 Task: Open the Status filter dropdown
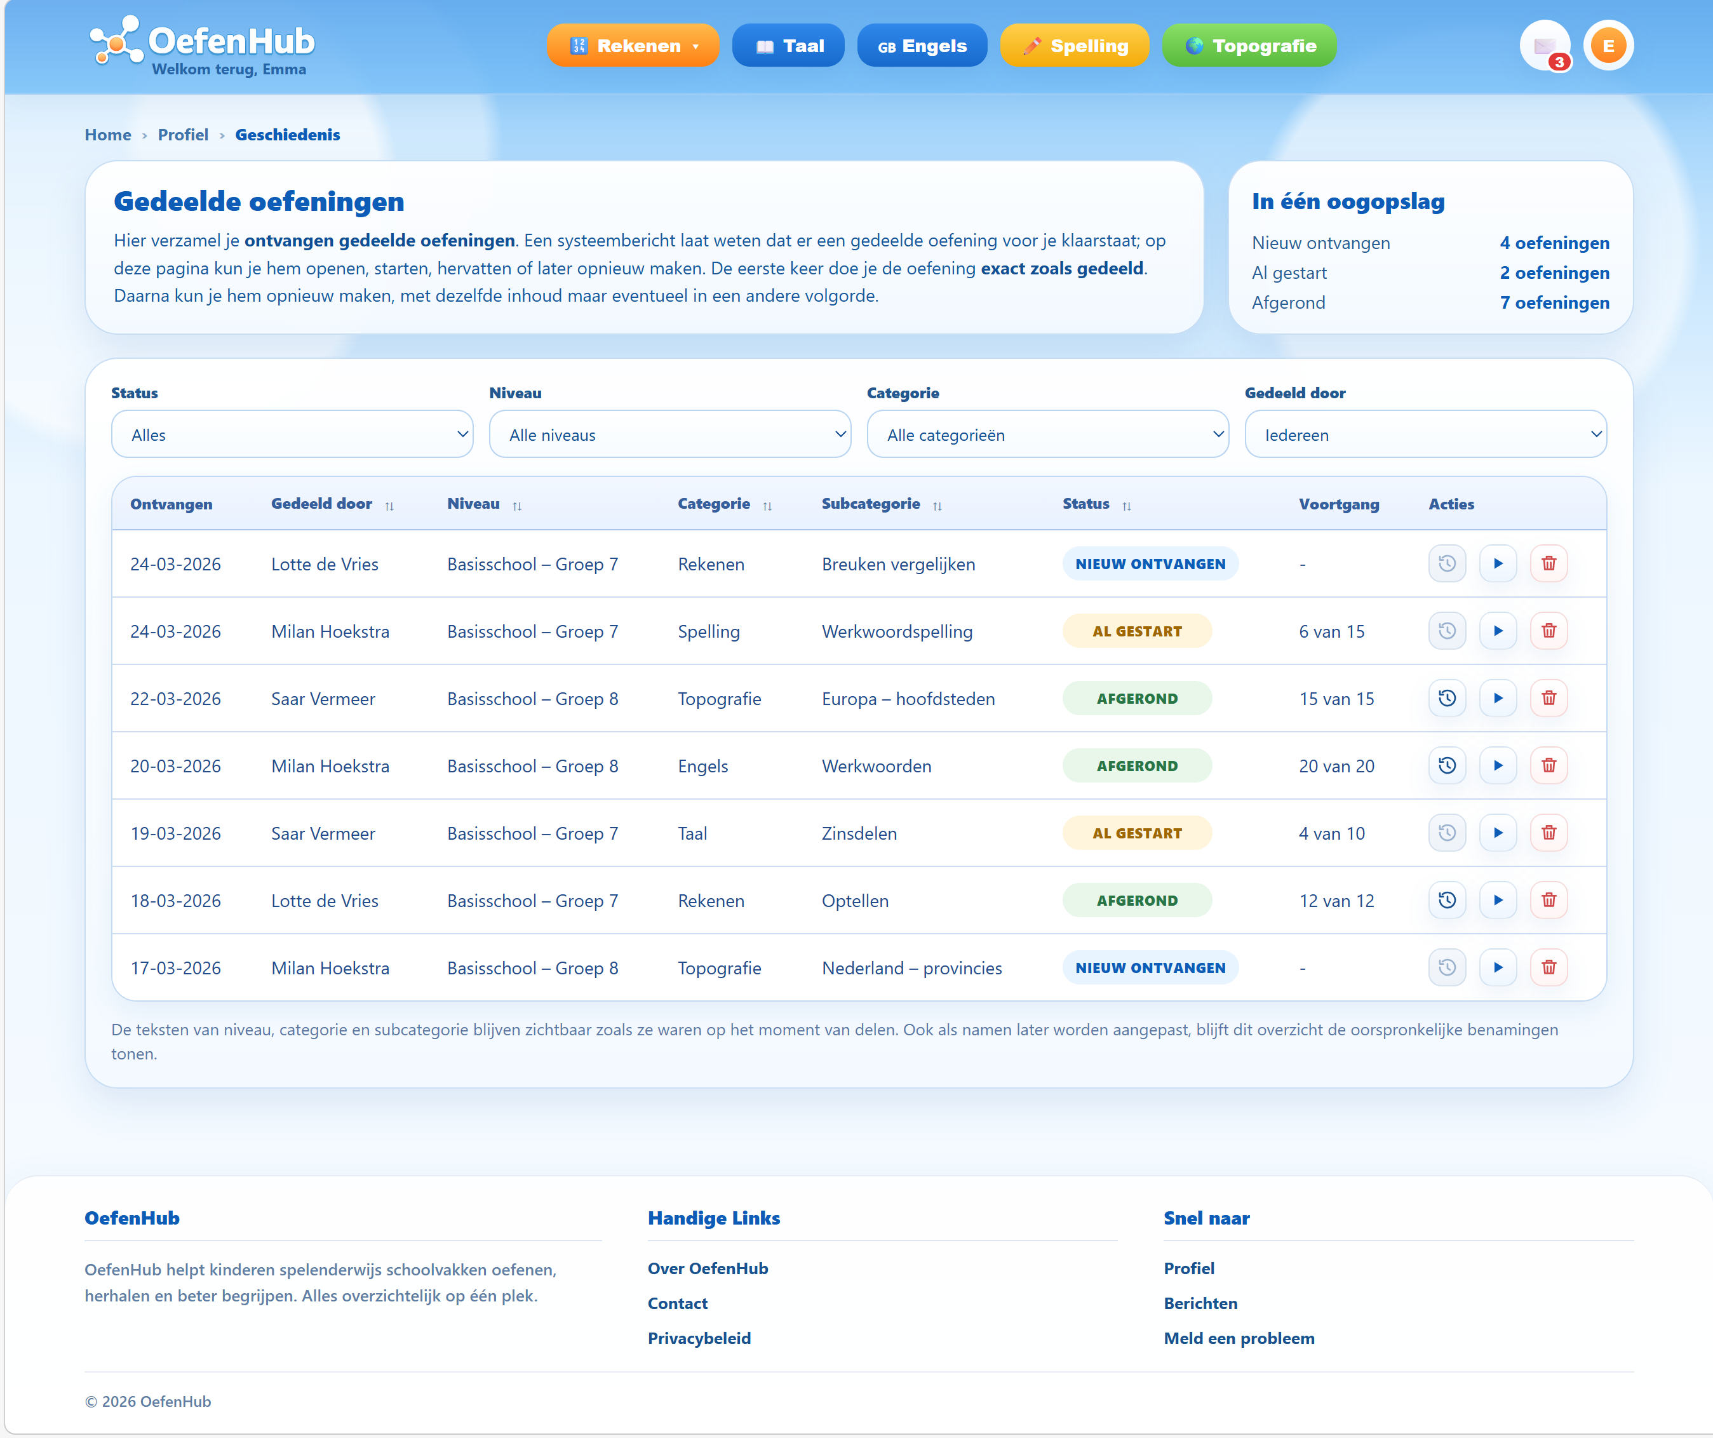pos(292,434)
